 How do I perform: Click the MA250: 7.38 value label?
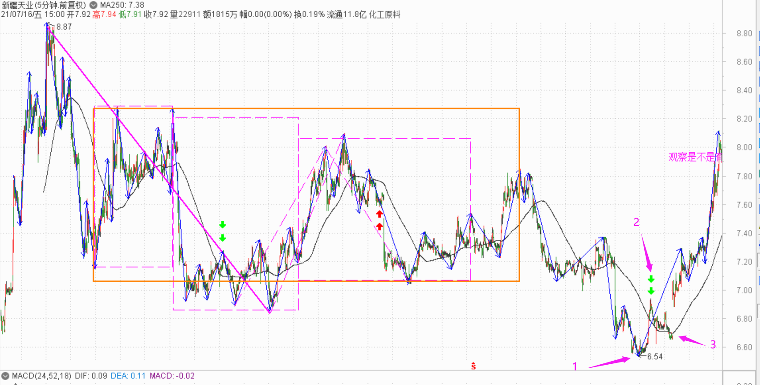122,5
